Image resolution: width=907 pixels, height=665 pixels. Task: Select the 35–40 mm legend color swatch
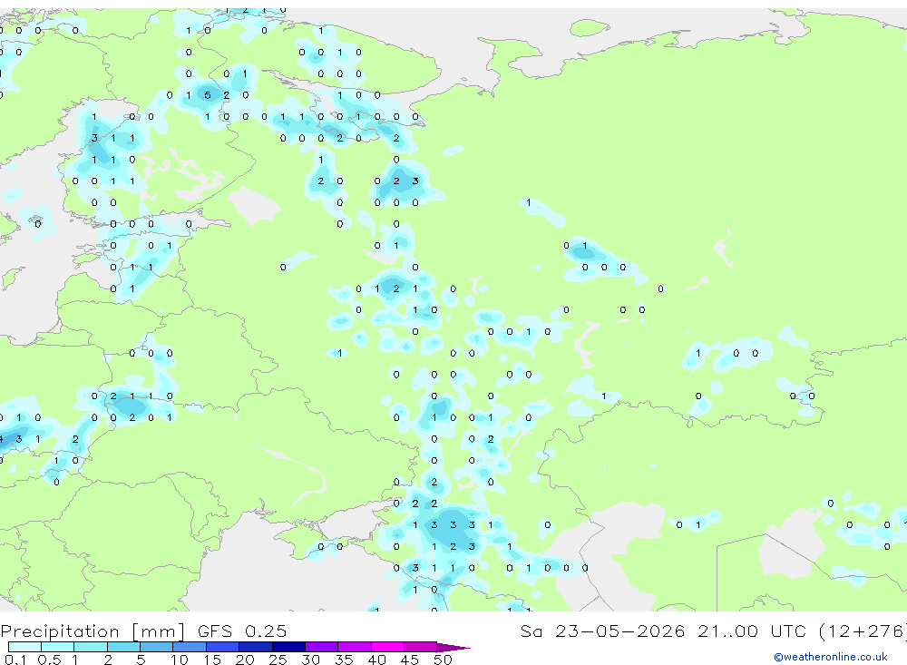click(355, 647)
